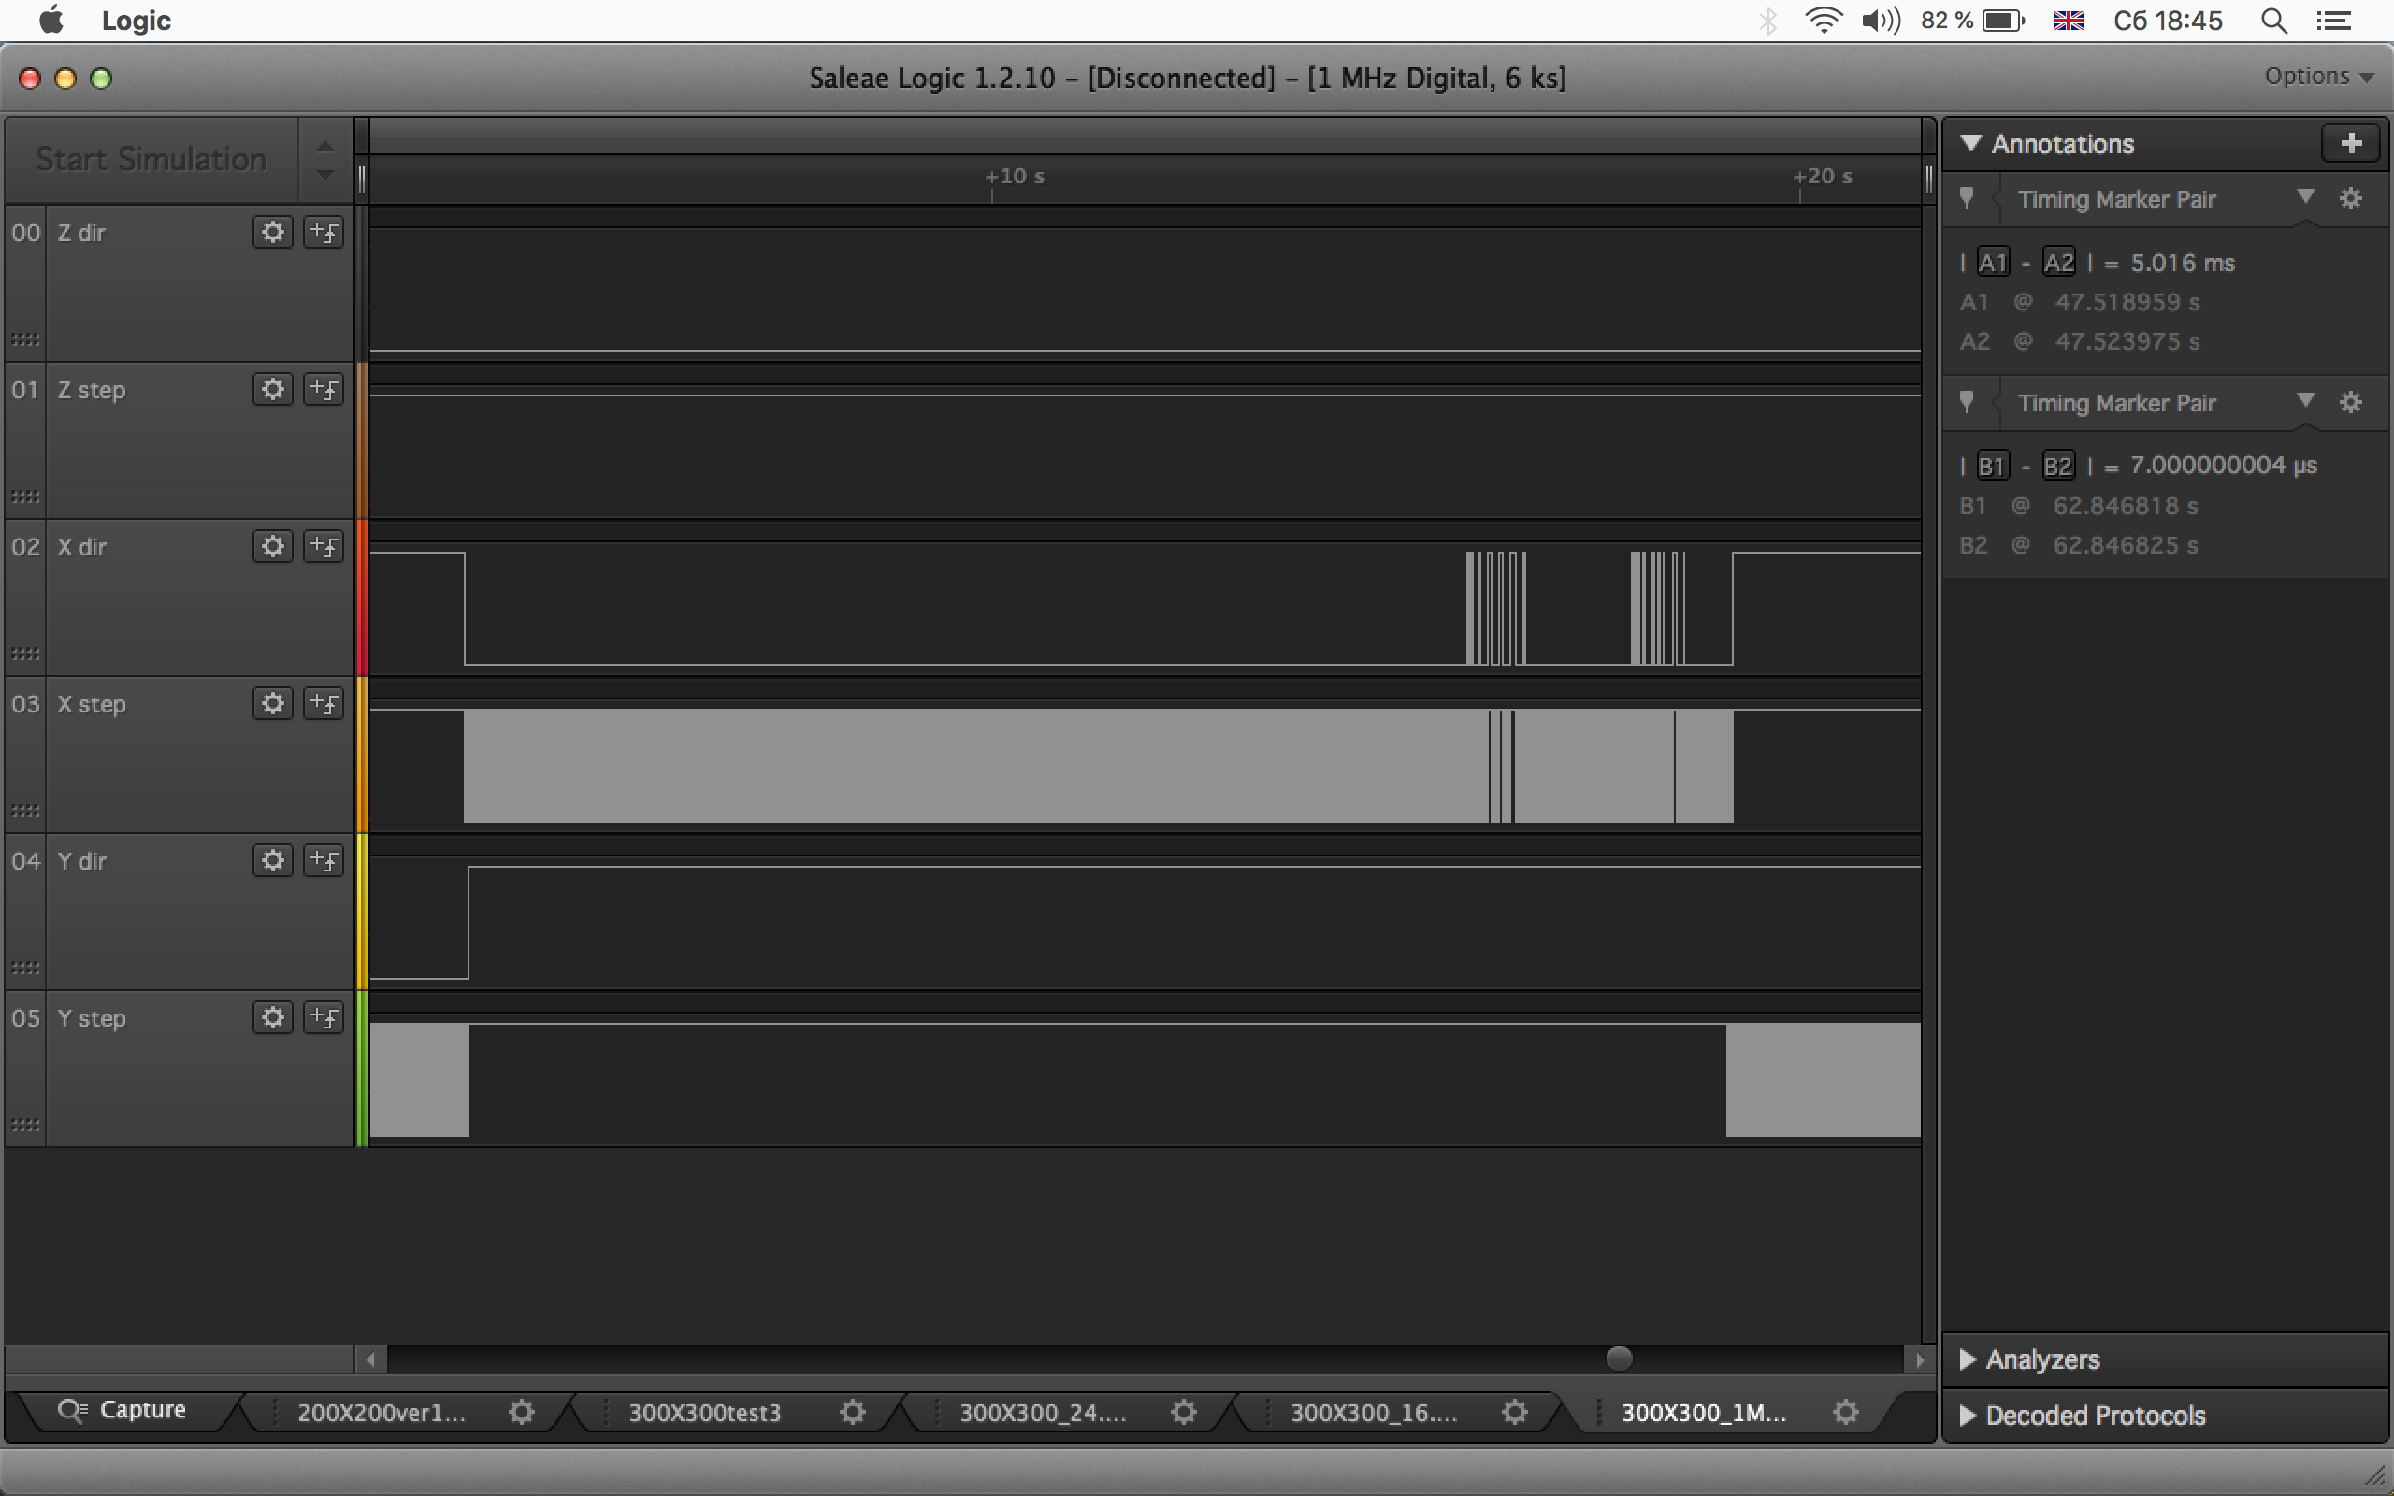The image size is (2394, 1496).
Task: Open settings gear for Z dir channel
Action: click(272, 232)
